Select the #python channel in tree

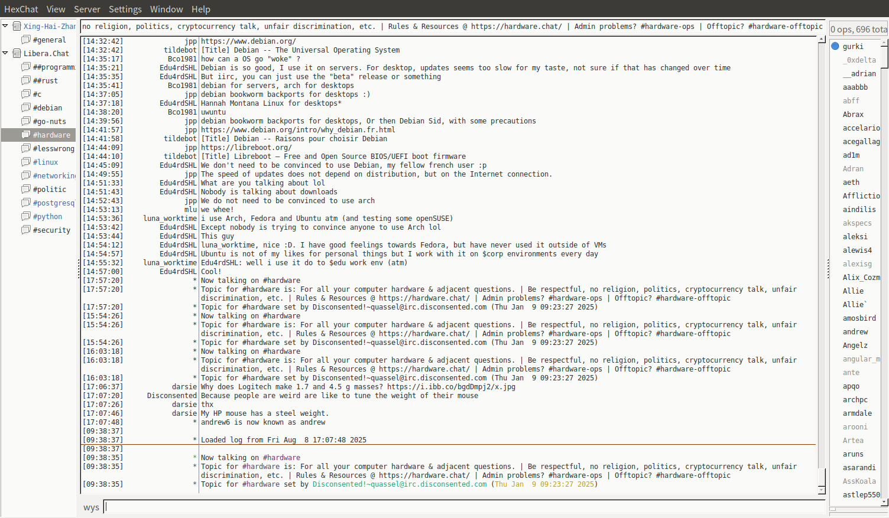pos(47,216)
